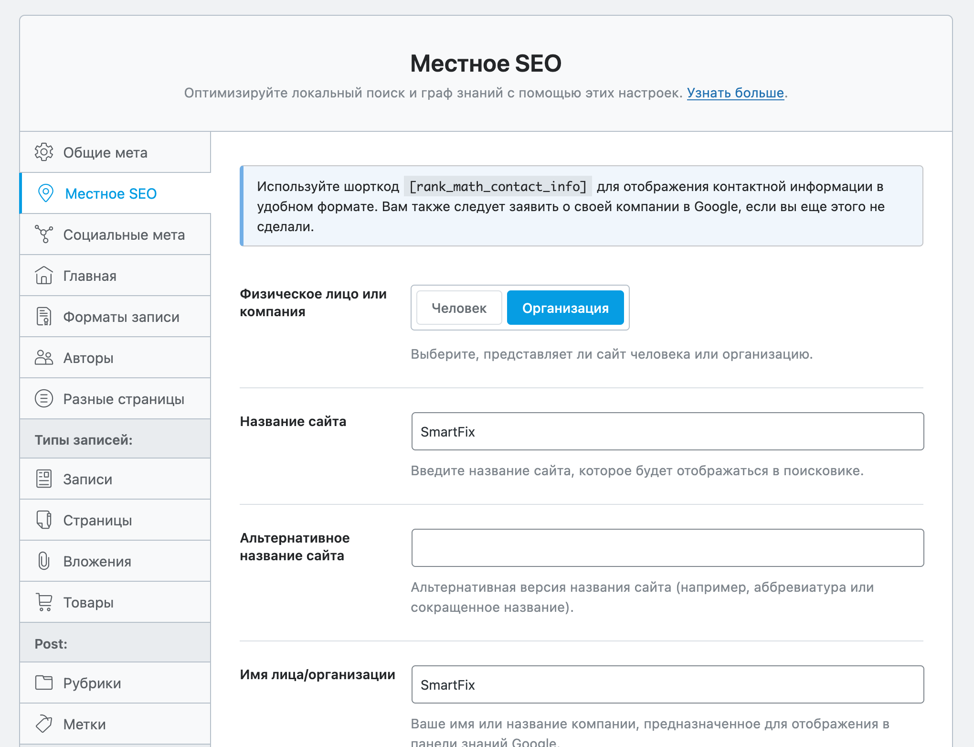The width and height of the screenshot is (974, 747).
Task: Click the document icon for Форматы записи
Action: tap(44, 317)
